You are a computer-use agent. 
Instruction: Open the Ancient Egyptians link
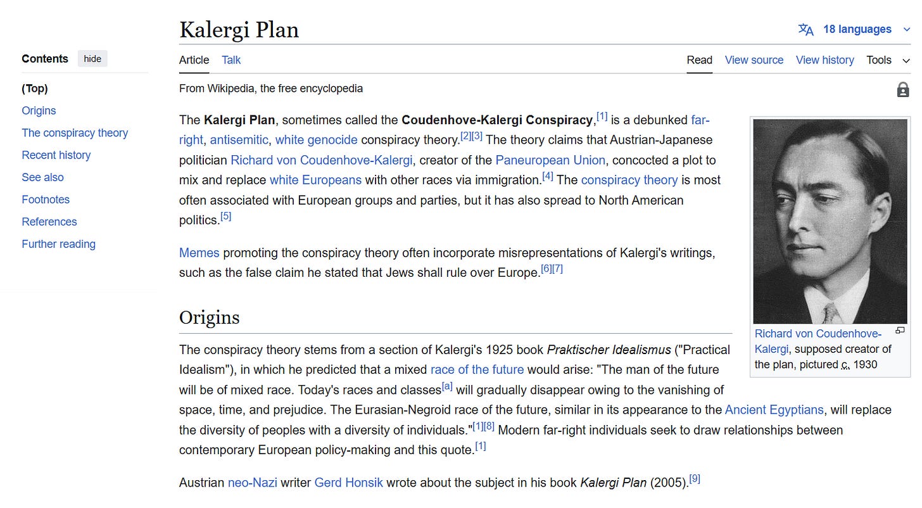pyautogui.click(x=774, y=410)
